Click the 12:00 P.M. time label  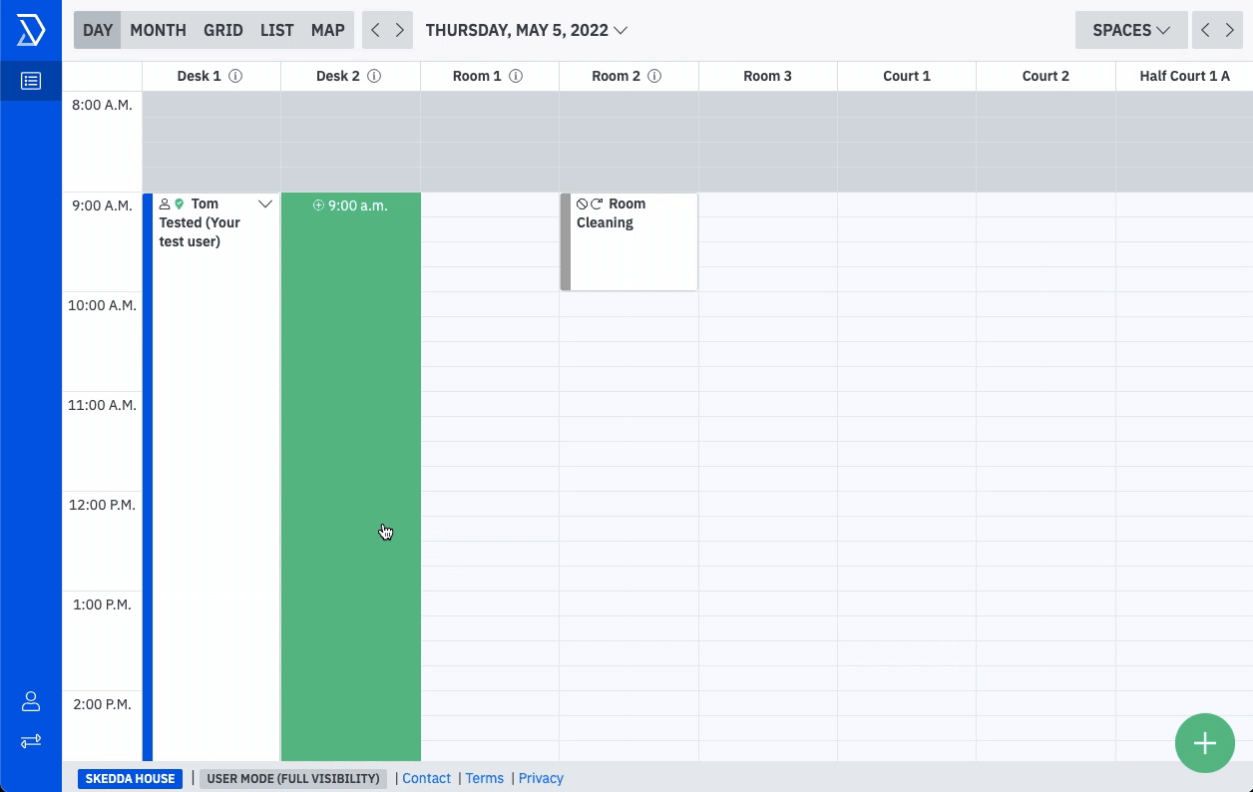102,505
